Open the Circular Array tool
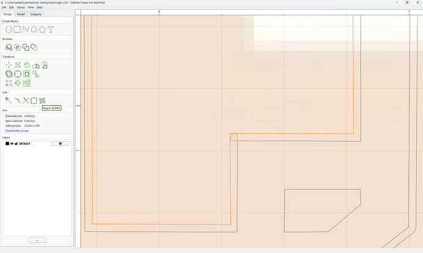Viewport: 423px width, 253px height. coord(18,83)
